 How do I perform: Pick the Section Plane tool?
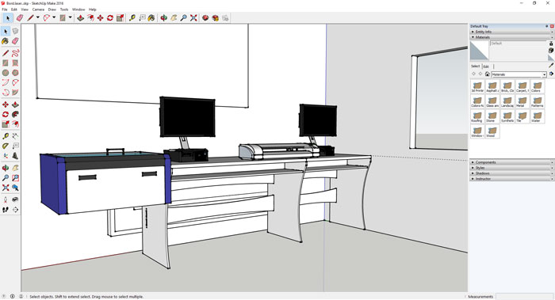pyautogui.click(x=15, y=210)
